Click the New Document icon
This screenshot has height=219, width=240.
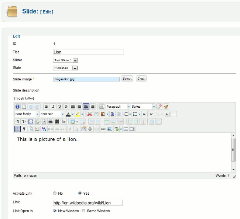(x=24, y=107)
